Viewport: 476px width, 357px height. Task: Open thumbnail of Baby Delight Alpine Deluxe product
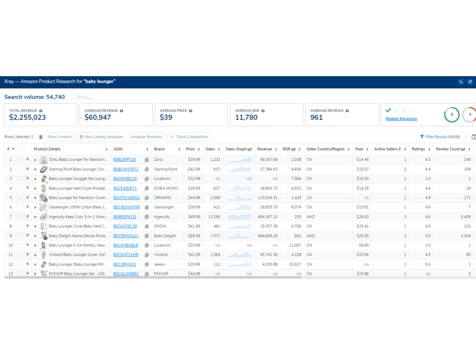pyautogui.click(x=44, y=236)
